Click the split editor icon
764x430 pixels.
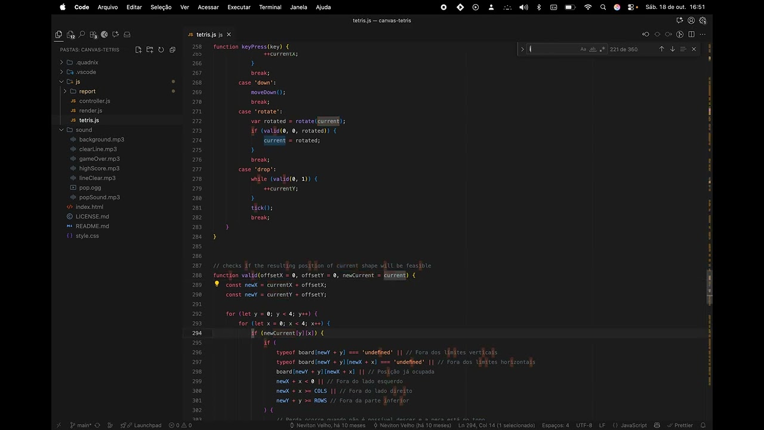(691, 35)
